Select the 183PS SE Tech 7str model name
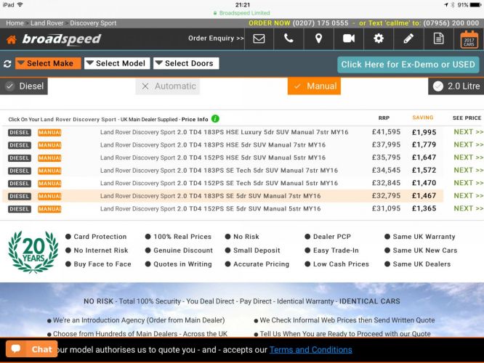This screenshot has width=484, height=363. tap(219, 170)
